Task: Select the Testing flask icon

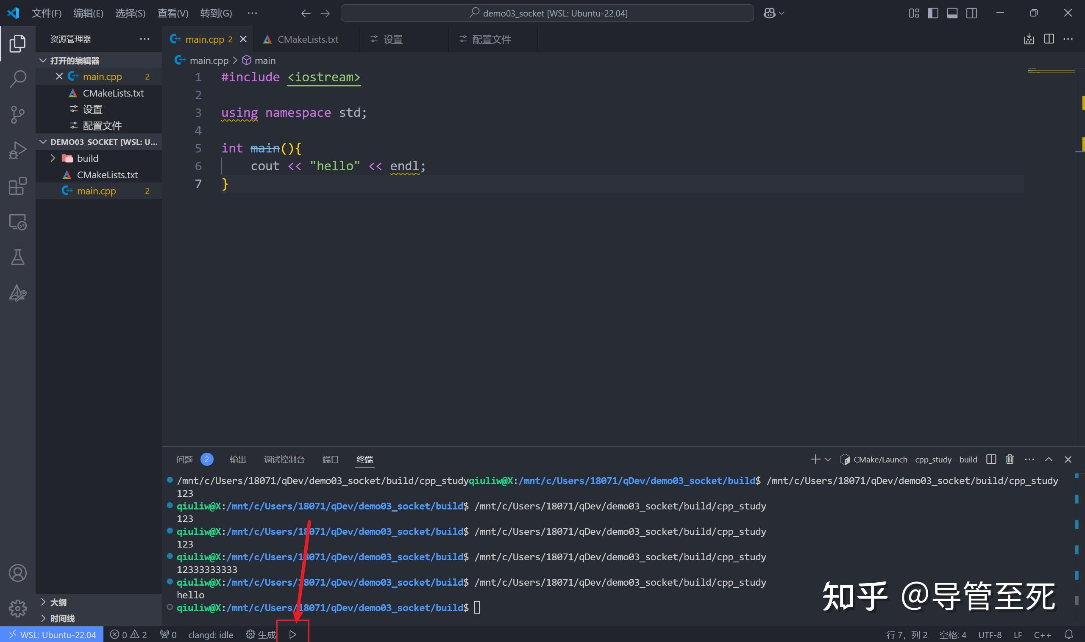Action: 17,257
